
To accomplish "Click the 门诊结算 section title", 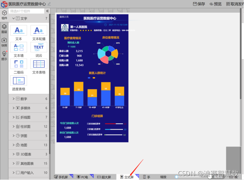I will [x=97, y=116].
